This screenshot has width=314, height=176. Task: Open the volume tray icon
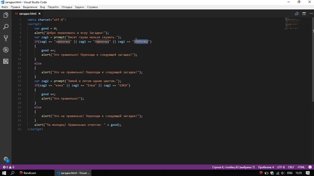283,173
